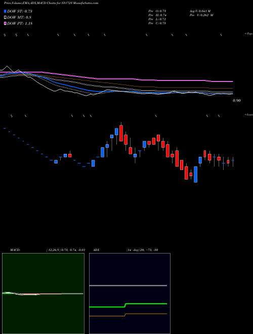Click the tallest red candlestick at the peak
This screenshot has height=334, width=253.
(121, 133)
